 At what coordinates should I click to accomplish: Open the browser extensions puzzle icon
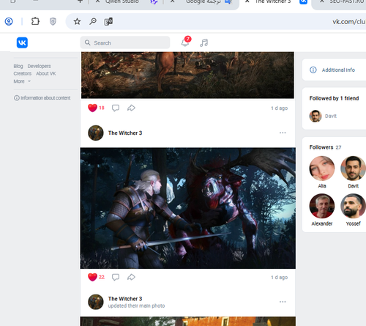[x=35, y=21]
